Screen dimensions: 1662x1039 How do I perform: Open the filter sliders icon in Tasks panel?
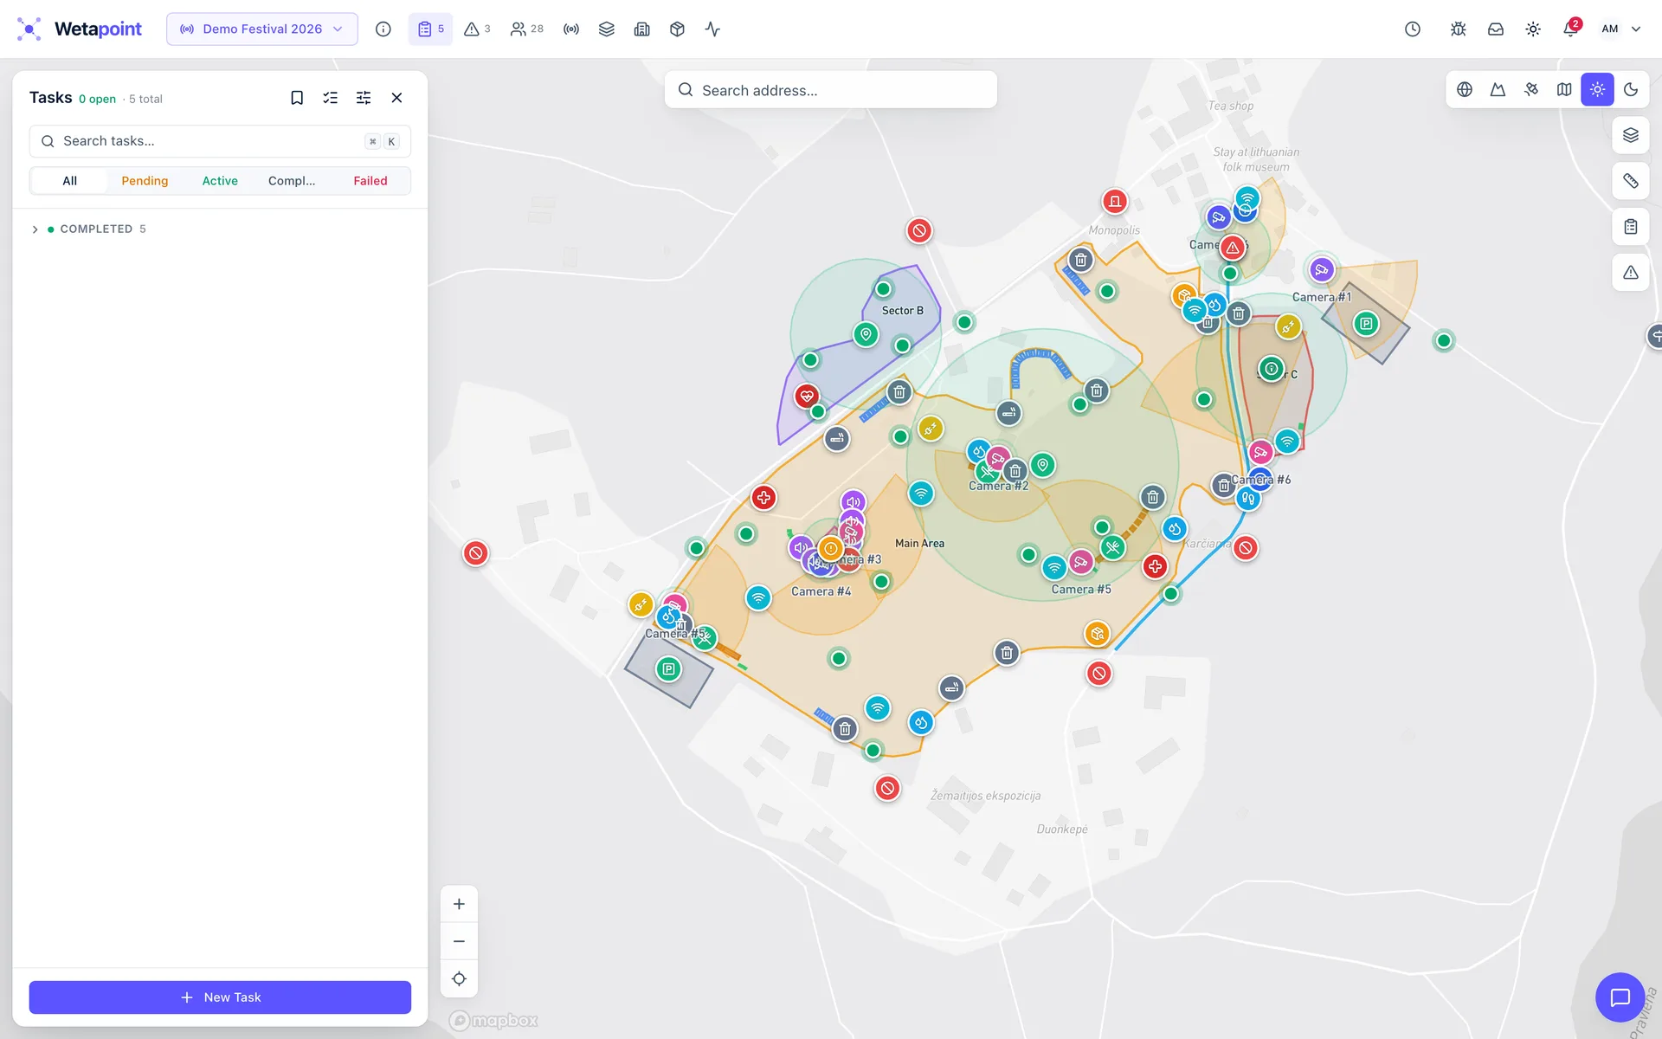[364, 98]
